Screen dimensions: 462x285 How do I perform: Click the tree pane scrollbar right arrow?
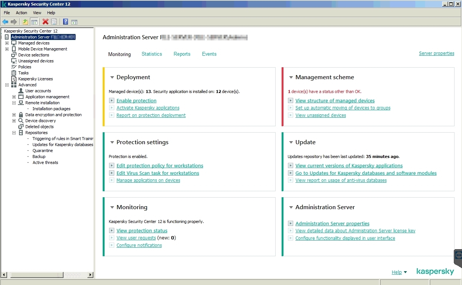click(x=90, y=275)
